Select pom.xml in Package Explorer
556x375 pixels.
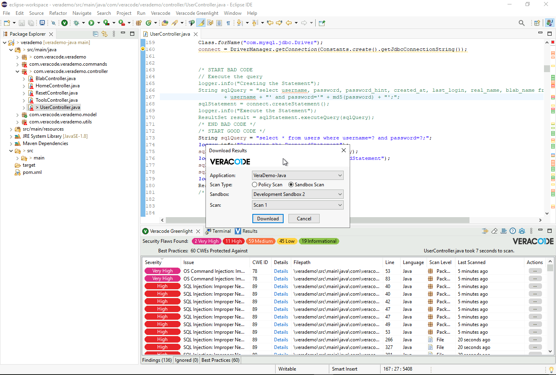[x=32, y=172]
